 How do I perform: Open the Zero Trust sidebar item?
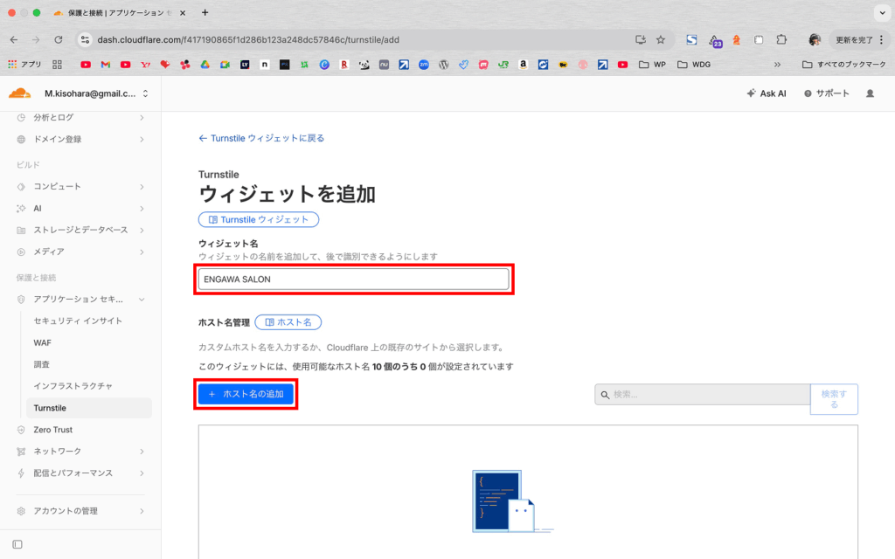click(x=52, y=430)
